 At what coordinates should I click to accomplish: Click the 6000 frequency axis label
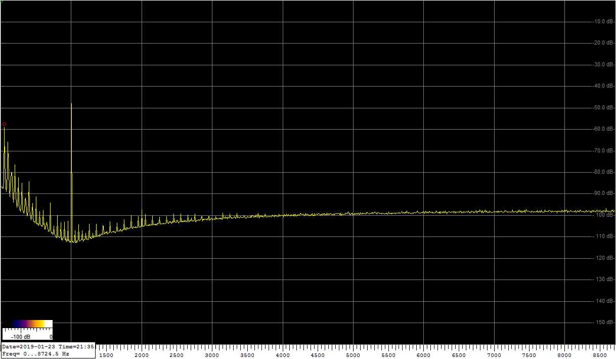[x=423, y=355]
